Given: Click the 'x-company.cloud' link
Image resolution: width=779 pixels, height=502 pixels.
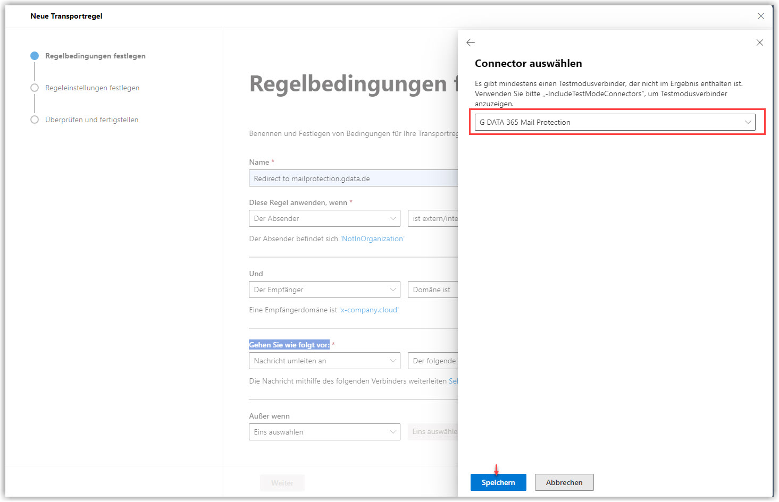Looking at the screenshot, I should pyautogui.click(x=369, y=310).
